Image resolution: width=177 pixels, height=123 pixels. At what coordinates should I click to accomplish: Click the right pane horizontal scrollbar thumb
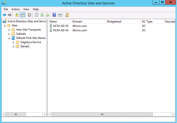(103, 114)
